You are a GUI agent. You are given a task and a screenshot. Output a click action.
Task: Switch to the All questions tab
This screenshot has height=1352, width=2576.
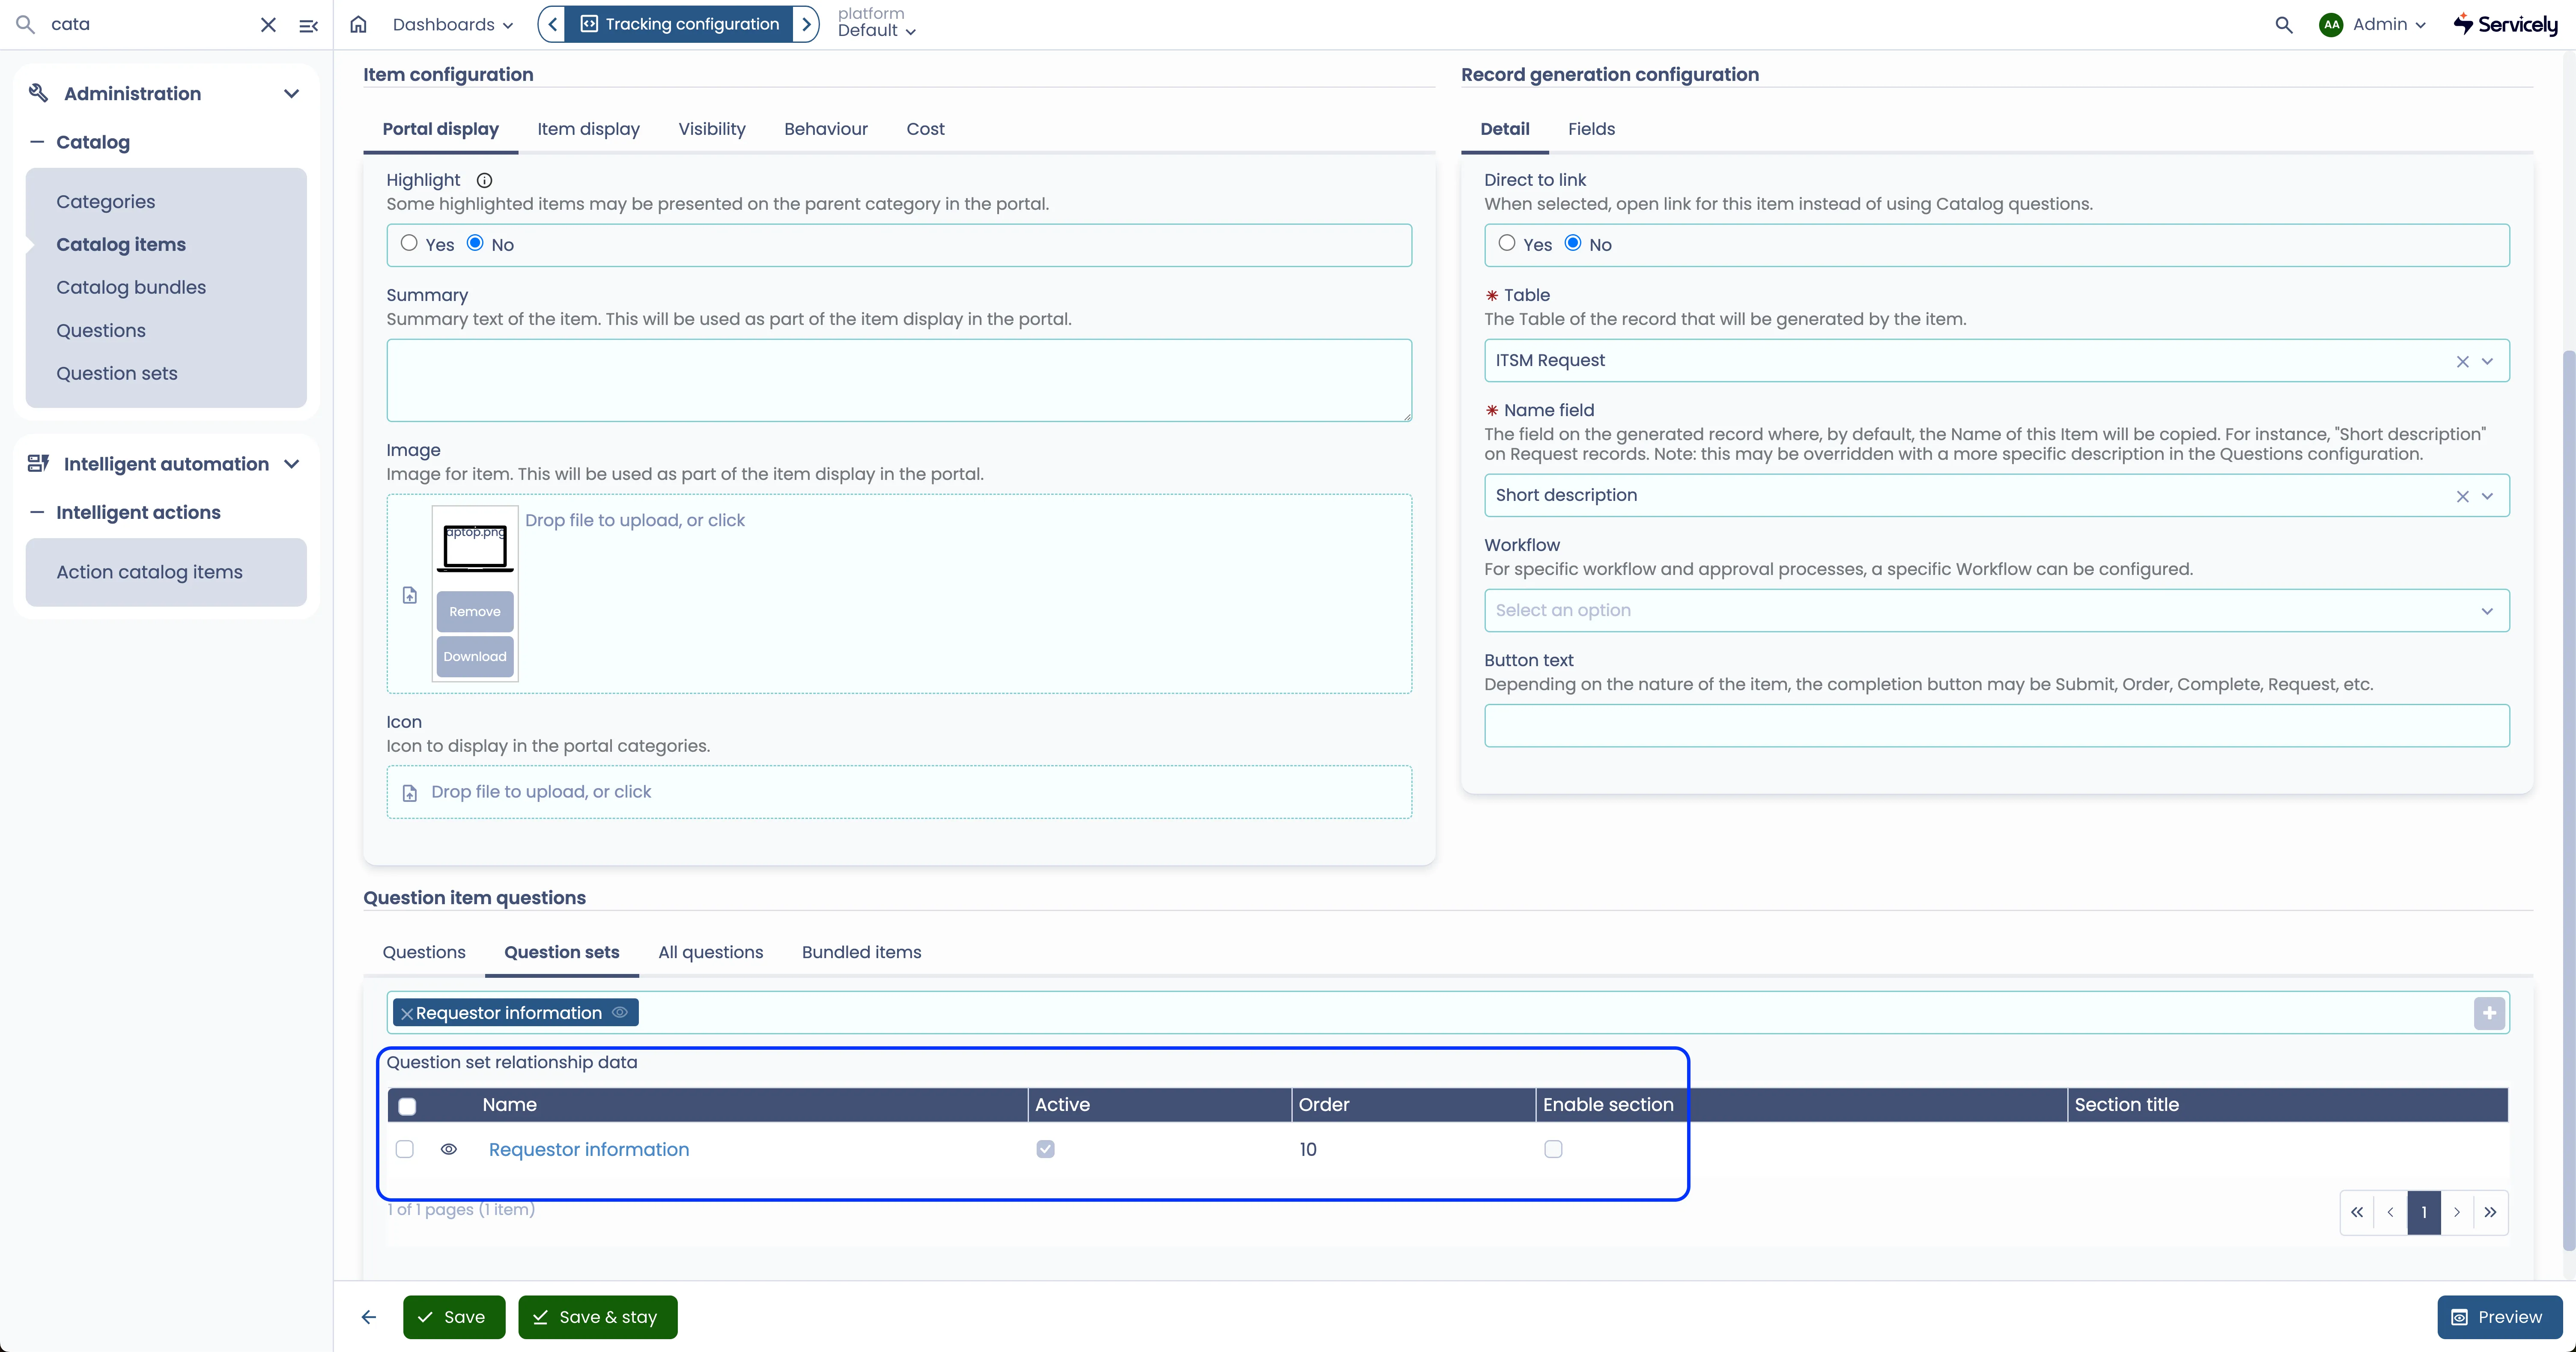coord(710,952)
